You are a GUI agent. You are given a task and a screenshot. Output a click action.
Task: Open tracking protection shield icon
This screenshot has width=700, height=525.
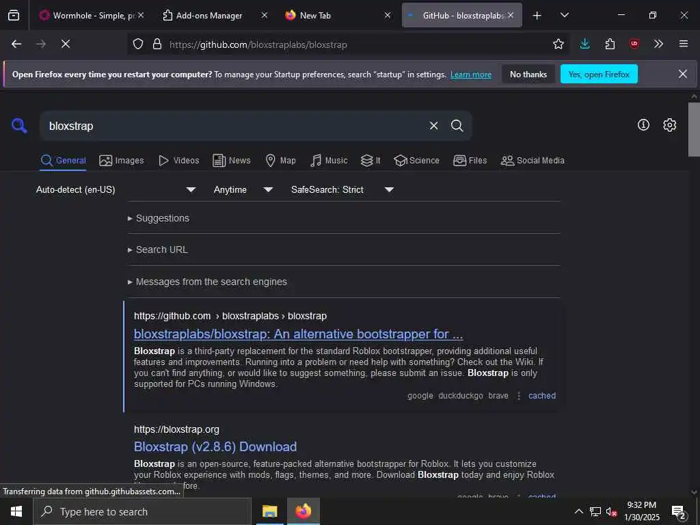[x=138, y=44]
